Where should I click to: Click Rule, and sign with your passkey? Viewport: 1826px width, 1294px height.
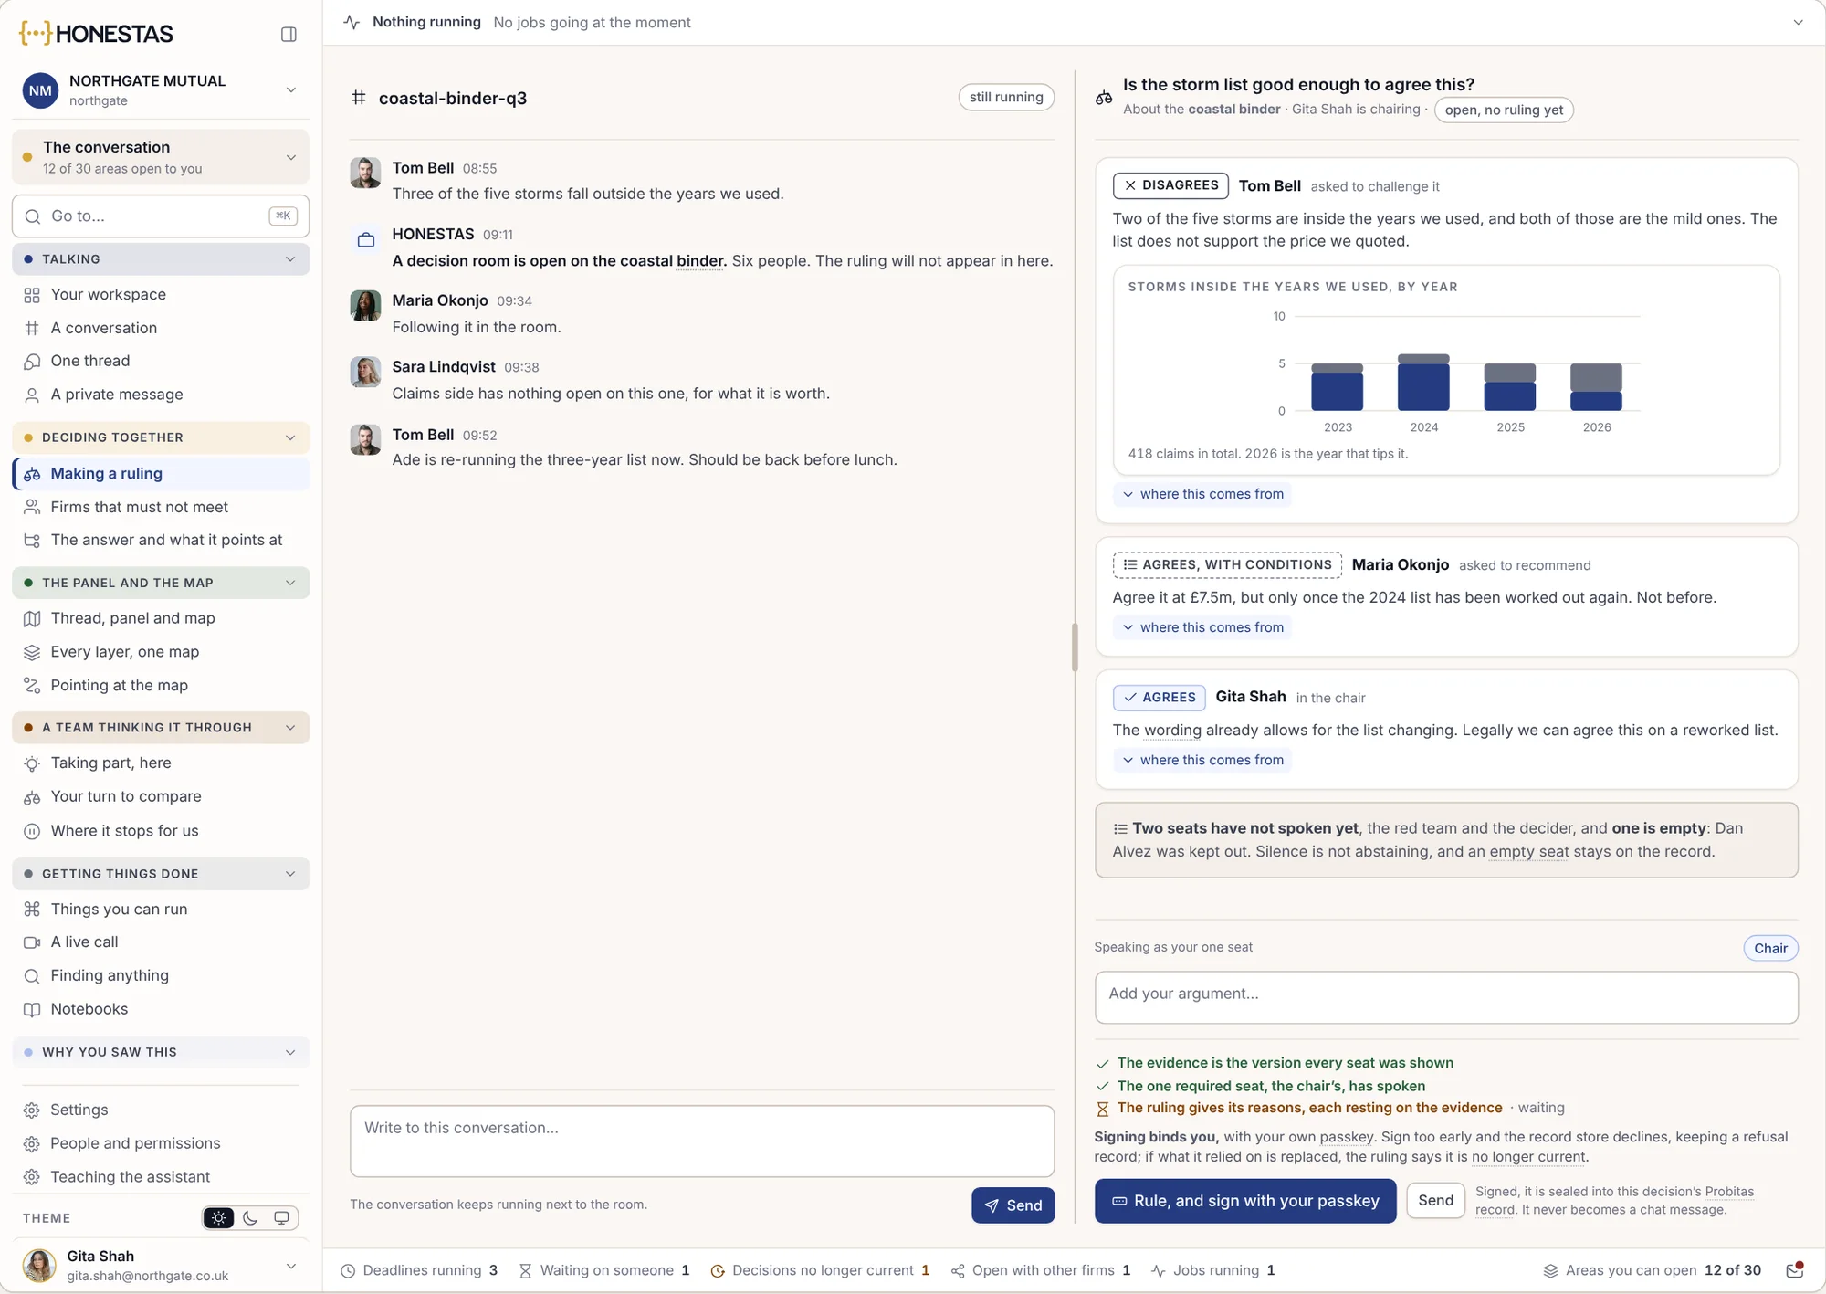coord(1245,1201)
